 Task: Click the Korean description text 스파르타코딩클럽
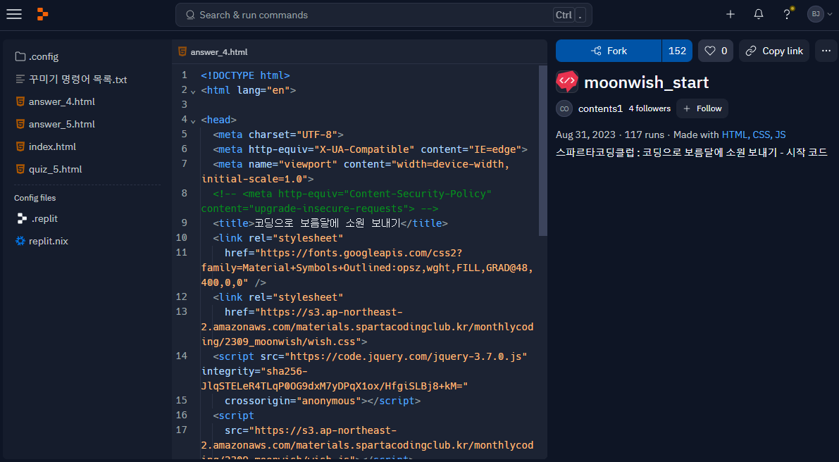point(691,152)
